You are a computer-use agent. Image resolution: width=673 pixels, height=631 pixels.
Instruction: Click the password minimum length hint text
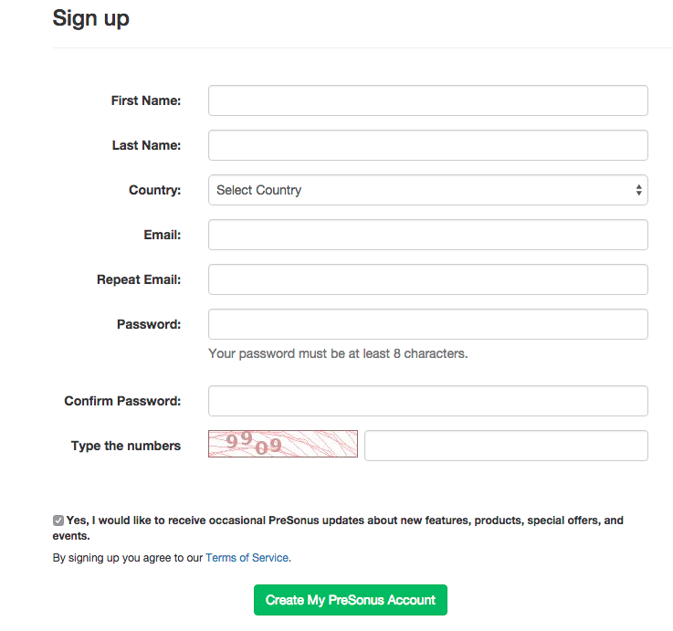[338, 353]
